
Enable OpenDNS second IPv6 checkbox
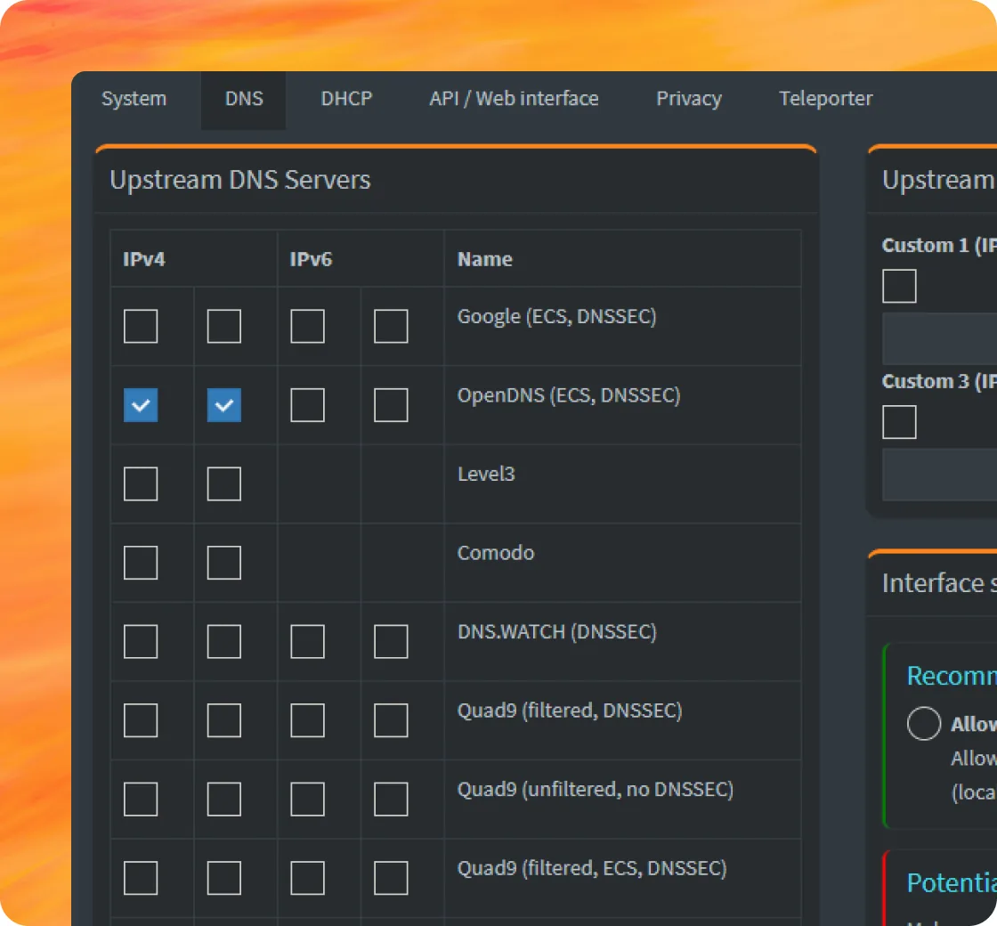(x=391, y=405)
